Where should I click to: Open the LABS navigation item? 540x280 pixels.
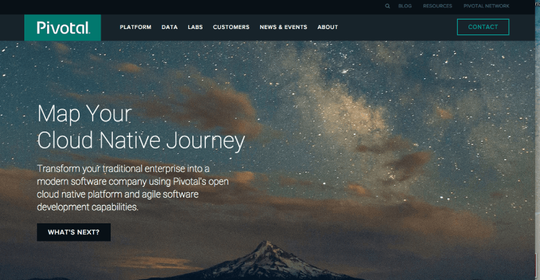click(x=195, y=27)
